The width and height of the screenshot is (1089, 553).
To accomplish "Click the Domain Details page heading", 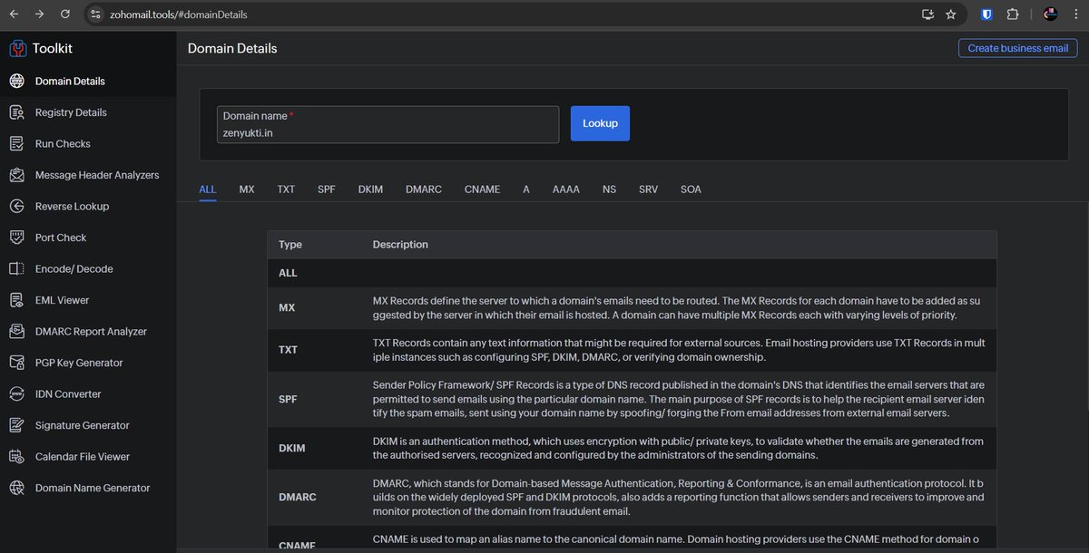I will [232, 48].
